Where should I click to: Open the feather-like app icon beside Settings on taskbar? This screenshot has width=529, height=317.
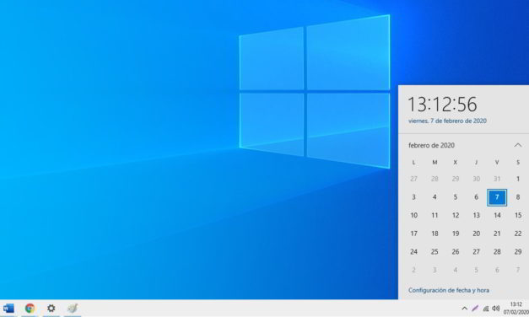(x=73, y=309)
